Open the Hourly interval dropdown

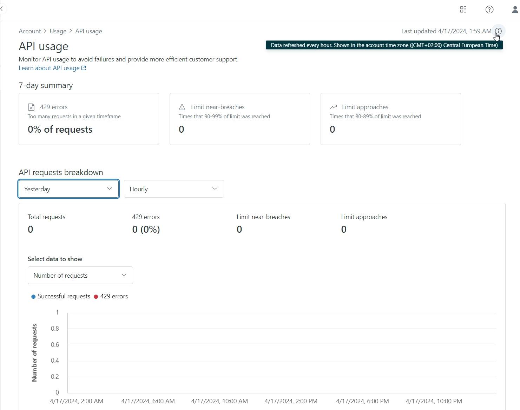(x=174, y=189)
